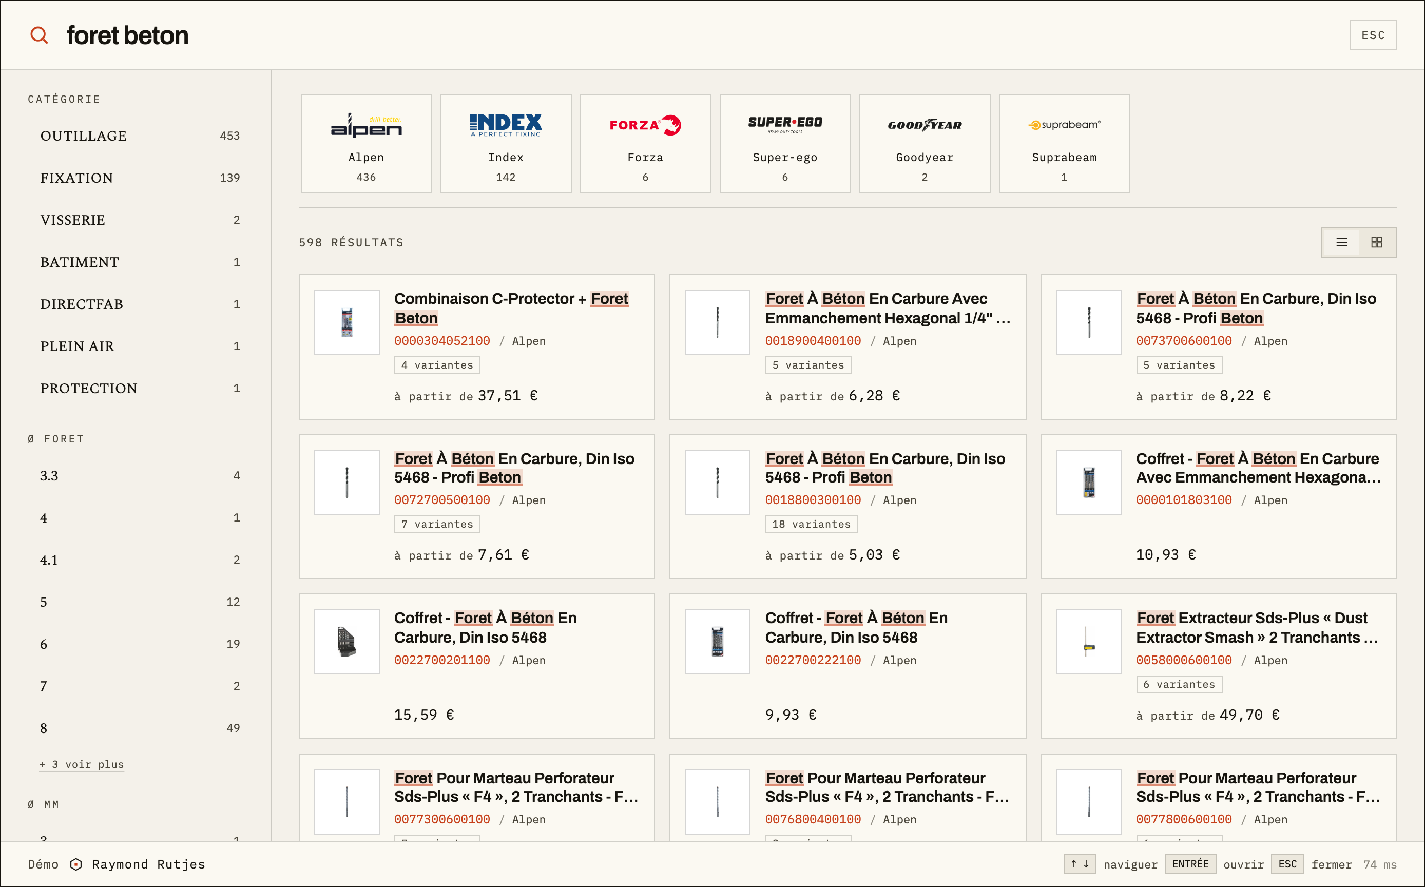Click the ENTRÉE key hint
Screen dimensions: 1425x887
tap(1190, 863)
